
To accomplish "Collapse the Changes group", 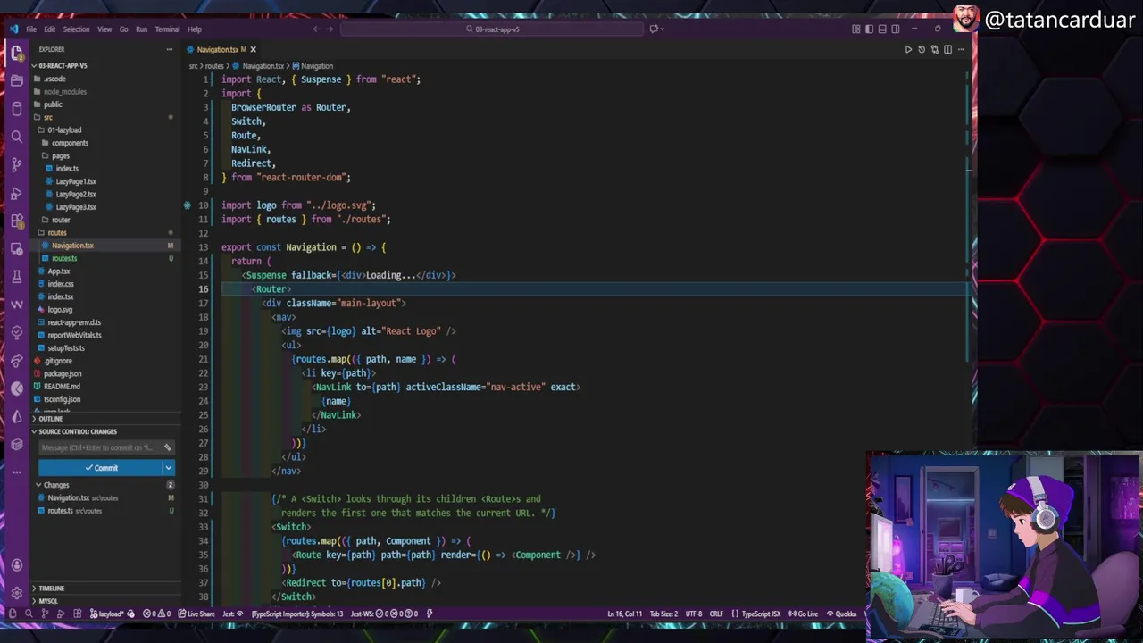I will pyautogui.click(x=38, y=485).
